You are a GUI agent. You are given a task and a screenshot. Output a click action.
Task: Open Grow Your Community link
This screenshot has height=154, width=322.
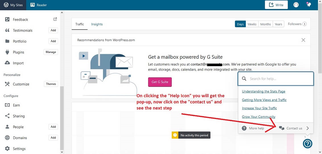click(x=259, y=117)
